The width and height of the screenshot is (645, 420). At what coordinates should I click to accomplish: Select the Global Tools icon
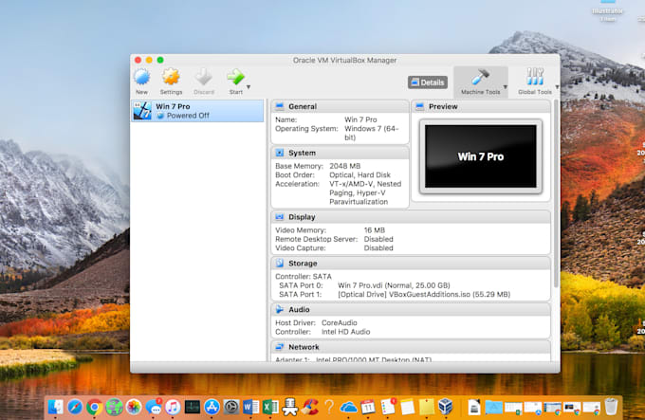[535, 78]
